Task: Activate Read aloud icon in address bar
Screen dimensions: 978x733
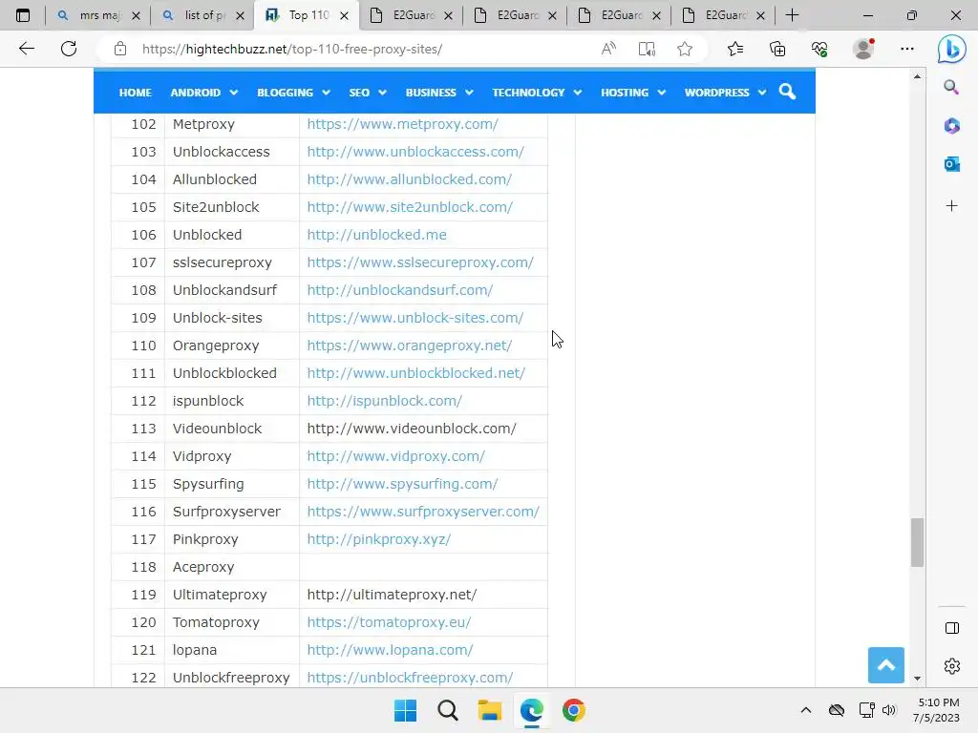Action: point(608,49)
